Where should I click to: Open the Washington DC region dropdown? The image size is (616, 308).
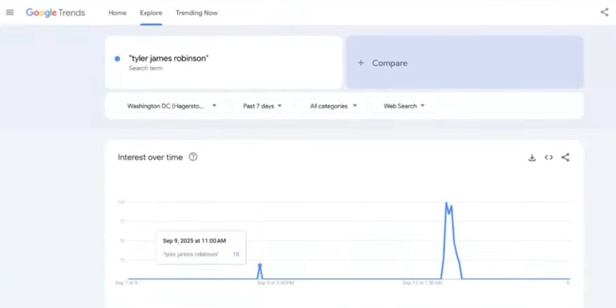pos(172,106)
